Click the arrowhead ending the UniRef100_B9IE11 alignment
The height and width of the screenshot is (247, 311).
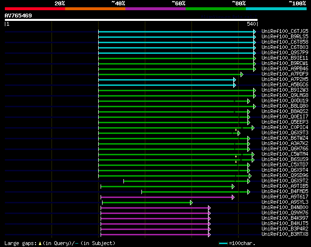coord(255,58)
